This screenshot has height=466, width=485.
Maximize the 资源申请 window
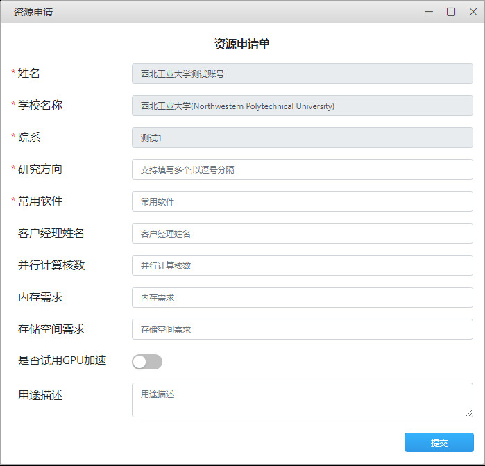coord(451,12)
